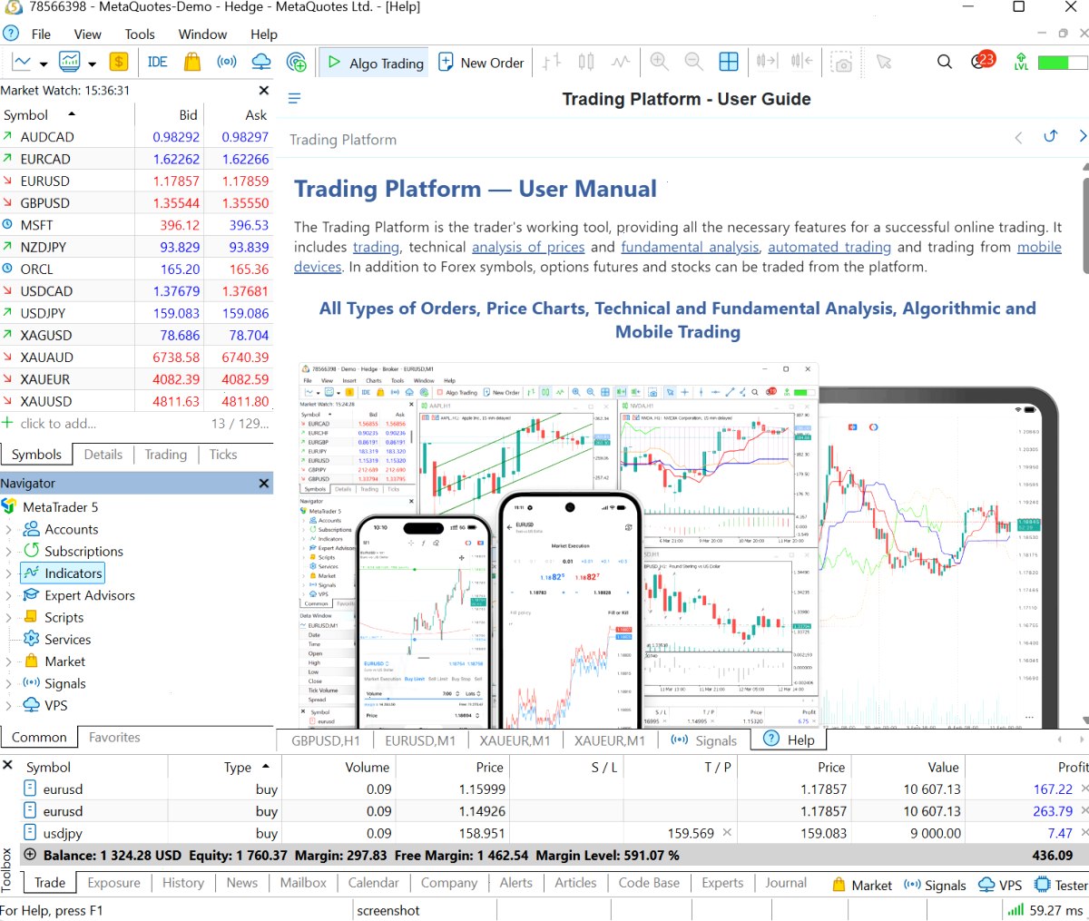This screenshot has height=921, width=1089.
Task: Expand the Expert Advisors node in Navigator
Action: coord(8,595)
